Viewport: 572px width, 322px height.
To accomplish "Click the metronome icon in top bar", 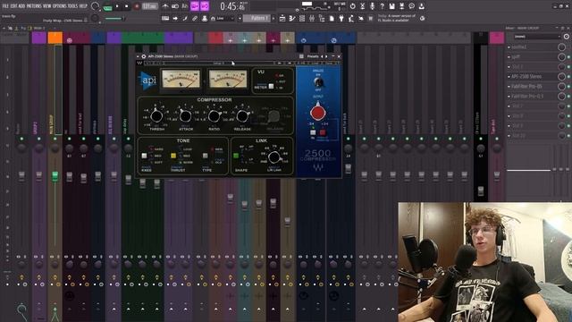I will click(165, 6).
